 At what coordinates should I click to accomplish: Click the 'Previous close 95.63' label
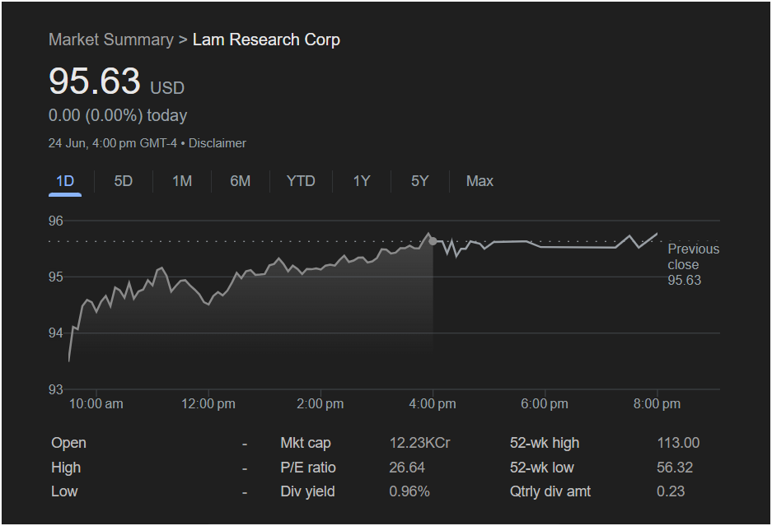pos(693,264)
